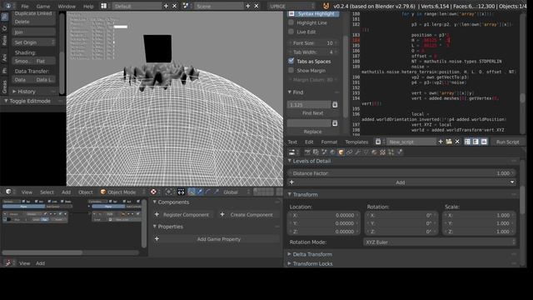Open a text file with folder icon
Viewport: 533px width, 300px height.
click(x=449, y=142)
